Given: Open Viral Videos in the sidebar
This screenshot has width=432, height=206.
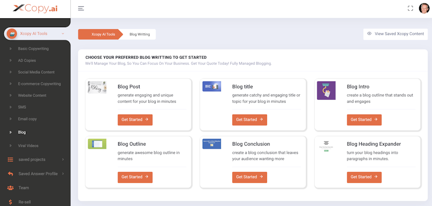Looking at the screenshot, I should (x=28, y=146).
